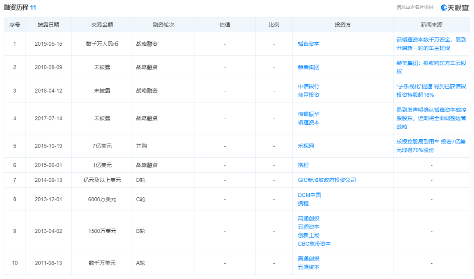Viewport: 474px width, 279px height.
Task: Select the 蓝巨投资 investor link
Action: click(309, 95)
